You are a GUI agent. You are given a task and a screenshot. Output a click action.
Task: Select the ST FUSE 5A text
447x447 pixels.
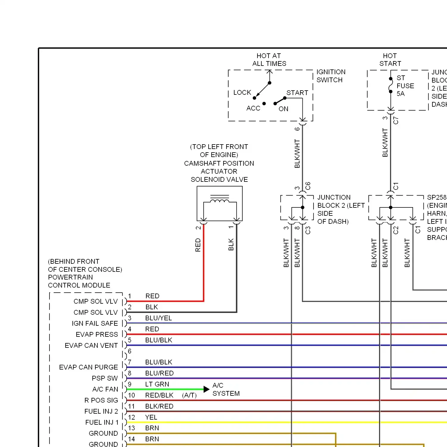405,86
